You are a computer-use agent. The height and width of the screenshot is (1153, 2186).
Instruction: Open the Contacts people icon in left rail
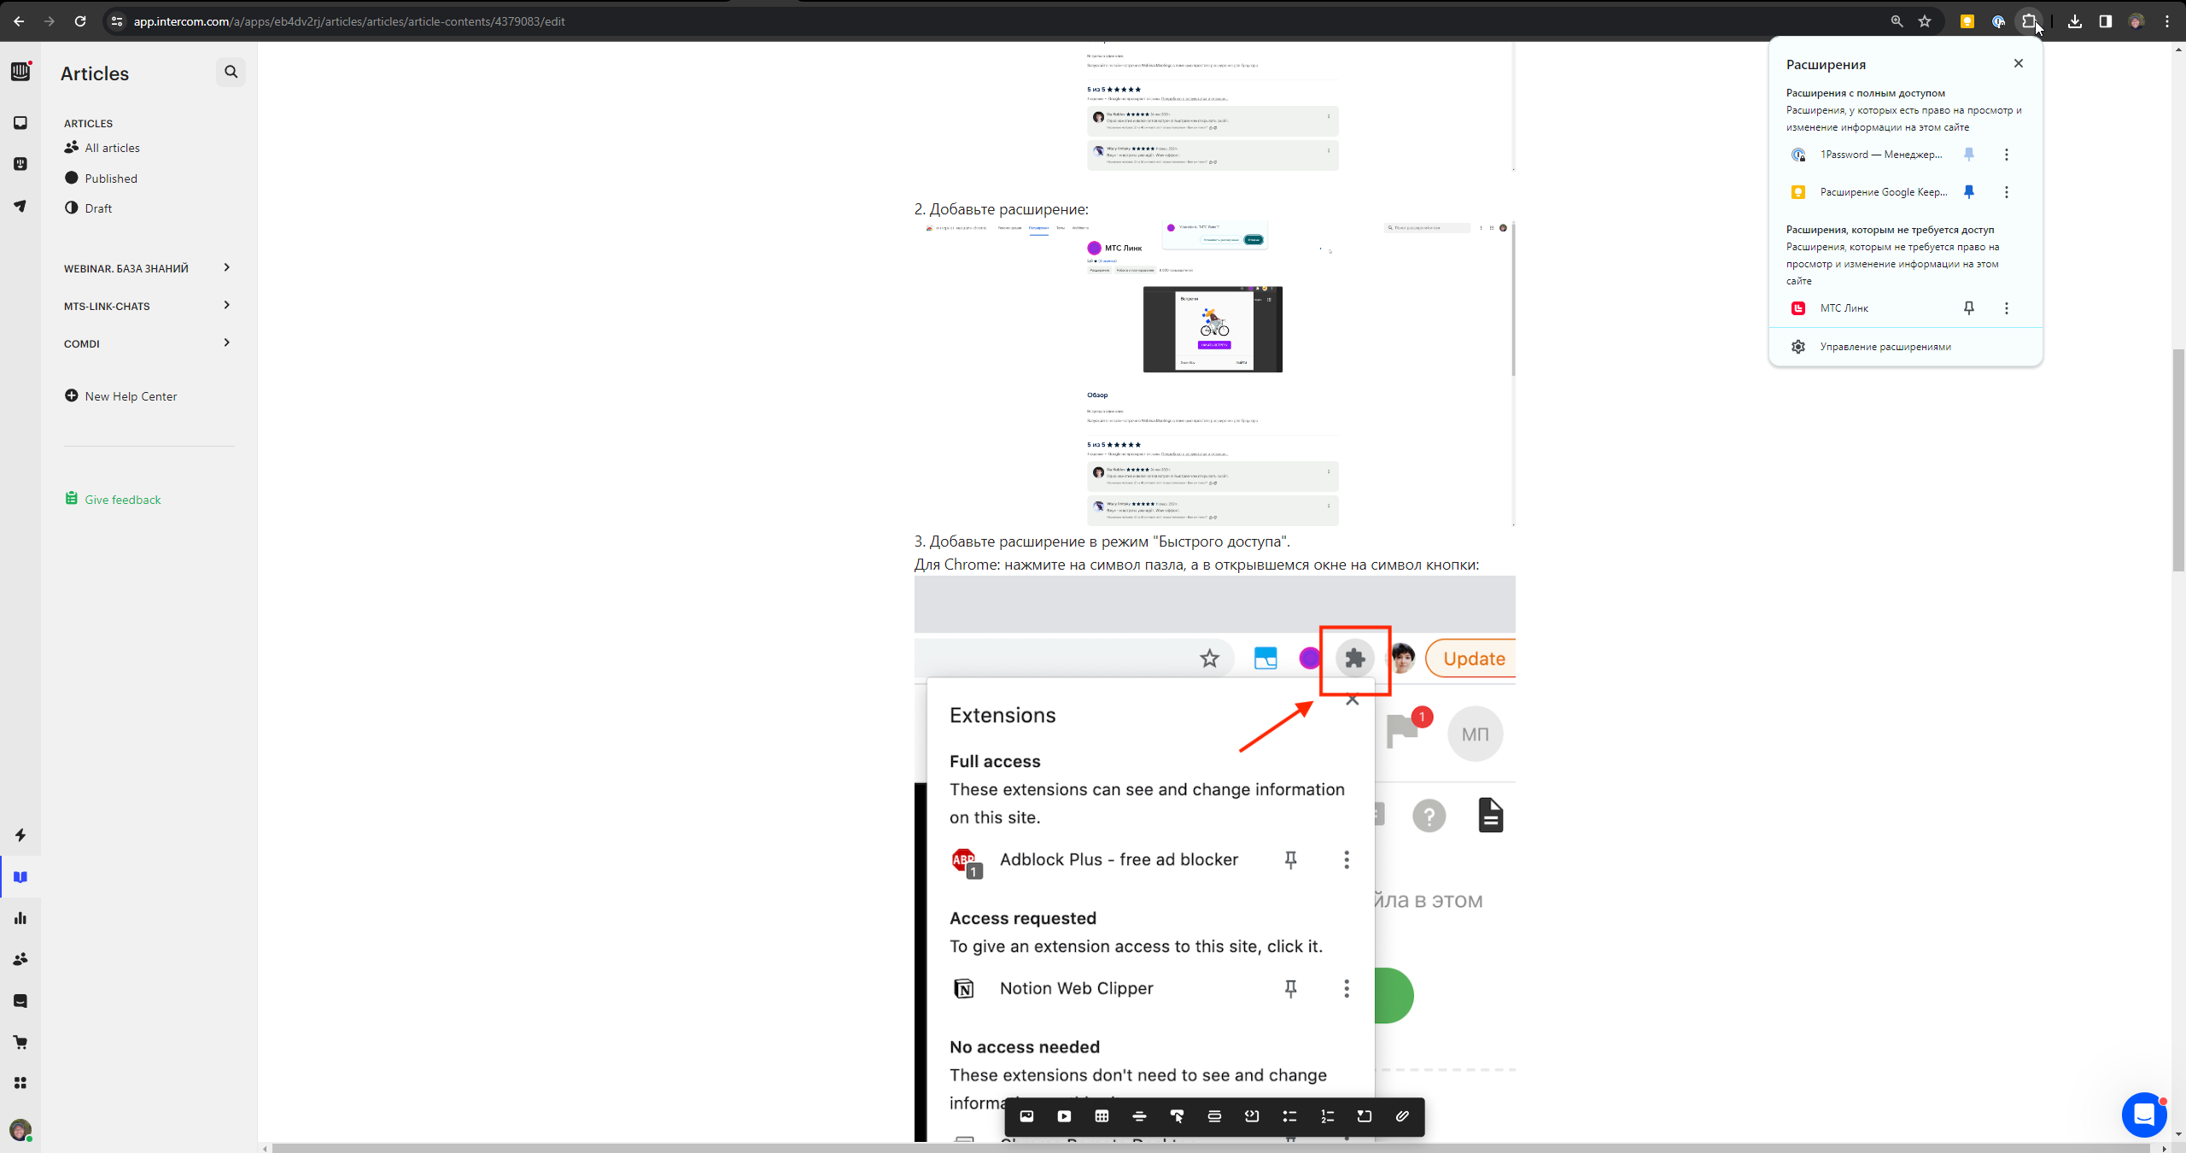tap(20, 959)
